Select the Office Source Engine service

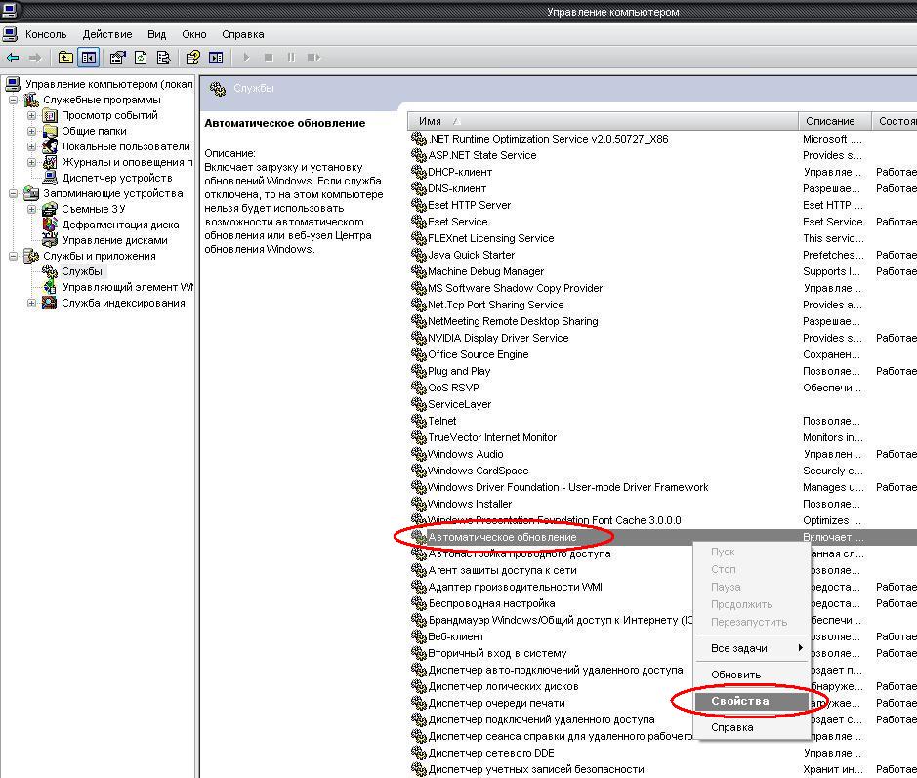click(478, 354)
